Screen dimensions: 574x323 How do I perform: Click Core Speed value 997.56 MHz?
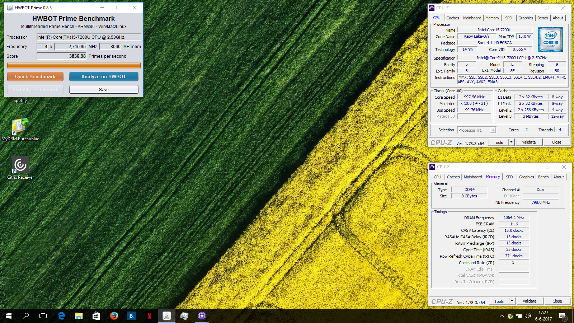click(474, 97)
